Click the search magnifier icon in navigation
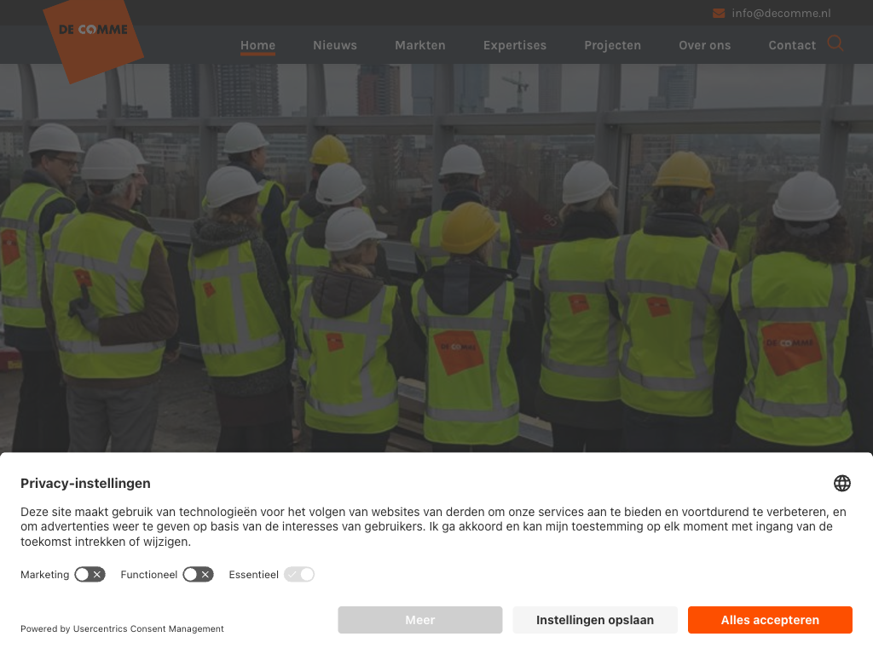This screenshot has width=873, height=654. [x=835, y=43]
